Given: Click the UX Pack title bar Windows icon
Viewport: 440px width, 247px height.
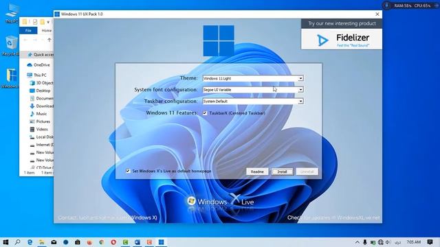Looking at the screenshot, I should point(57,14).
